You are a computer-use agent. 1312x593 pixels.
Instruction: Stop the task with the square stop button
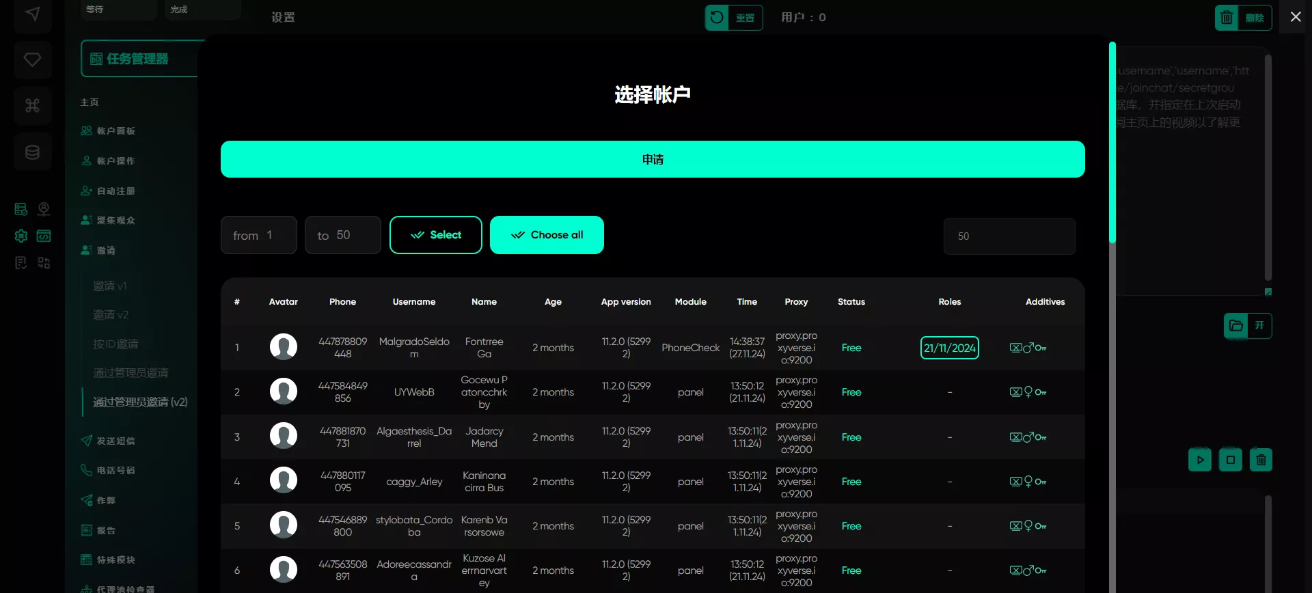[1231, 460]
